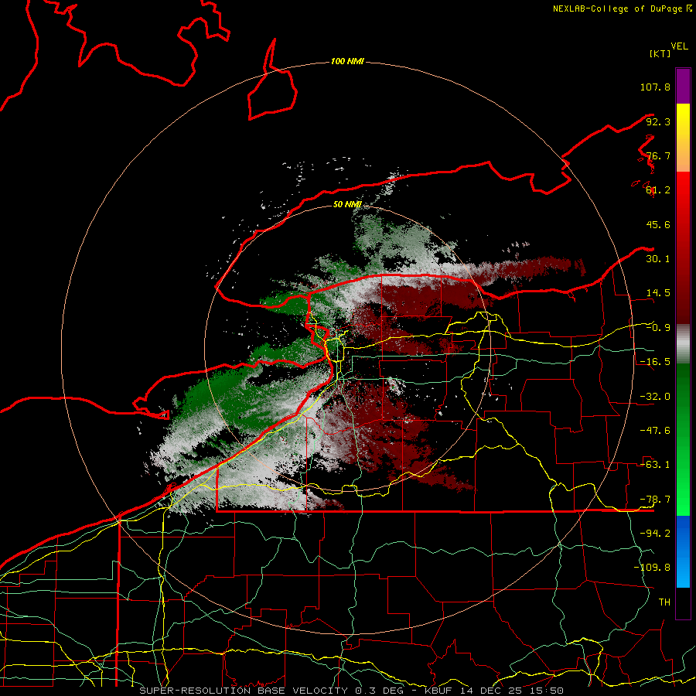Click the -109.8 velocity scale value
This screenshot has height=696, width=696.
652,568
